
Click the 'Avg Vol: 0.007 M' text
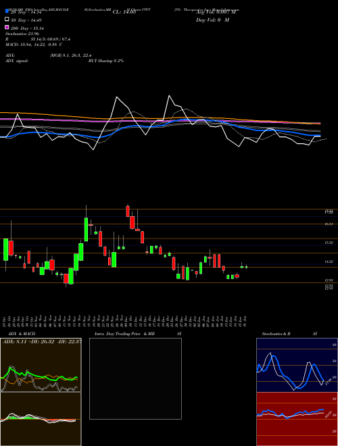point(216,12)
